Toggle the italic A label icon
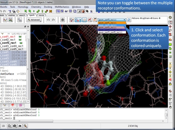Viewport: 175px width, 130px height. point(79,11)
